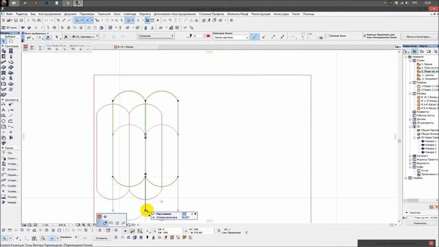Click the Undo arrow in the toolbar
439x247 pixels.
point(46,21)
